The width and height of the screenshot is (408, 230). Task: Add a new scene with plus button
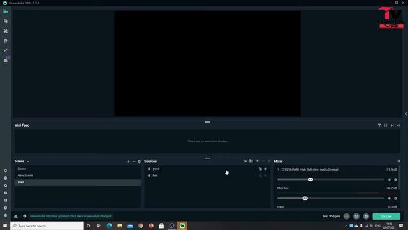[129, 162]
